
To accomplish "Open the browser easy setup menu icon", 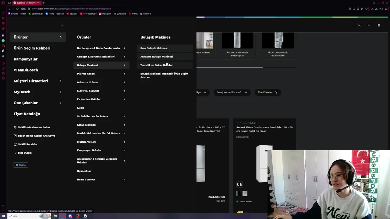I will click(x=386, y=9).
